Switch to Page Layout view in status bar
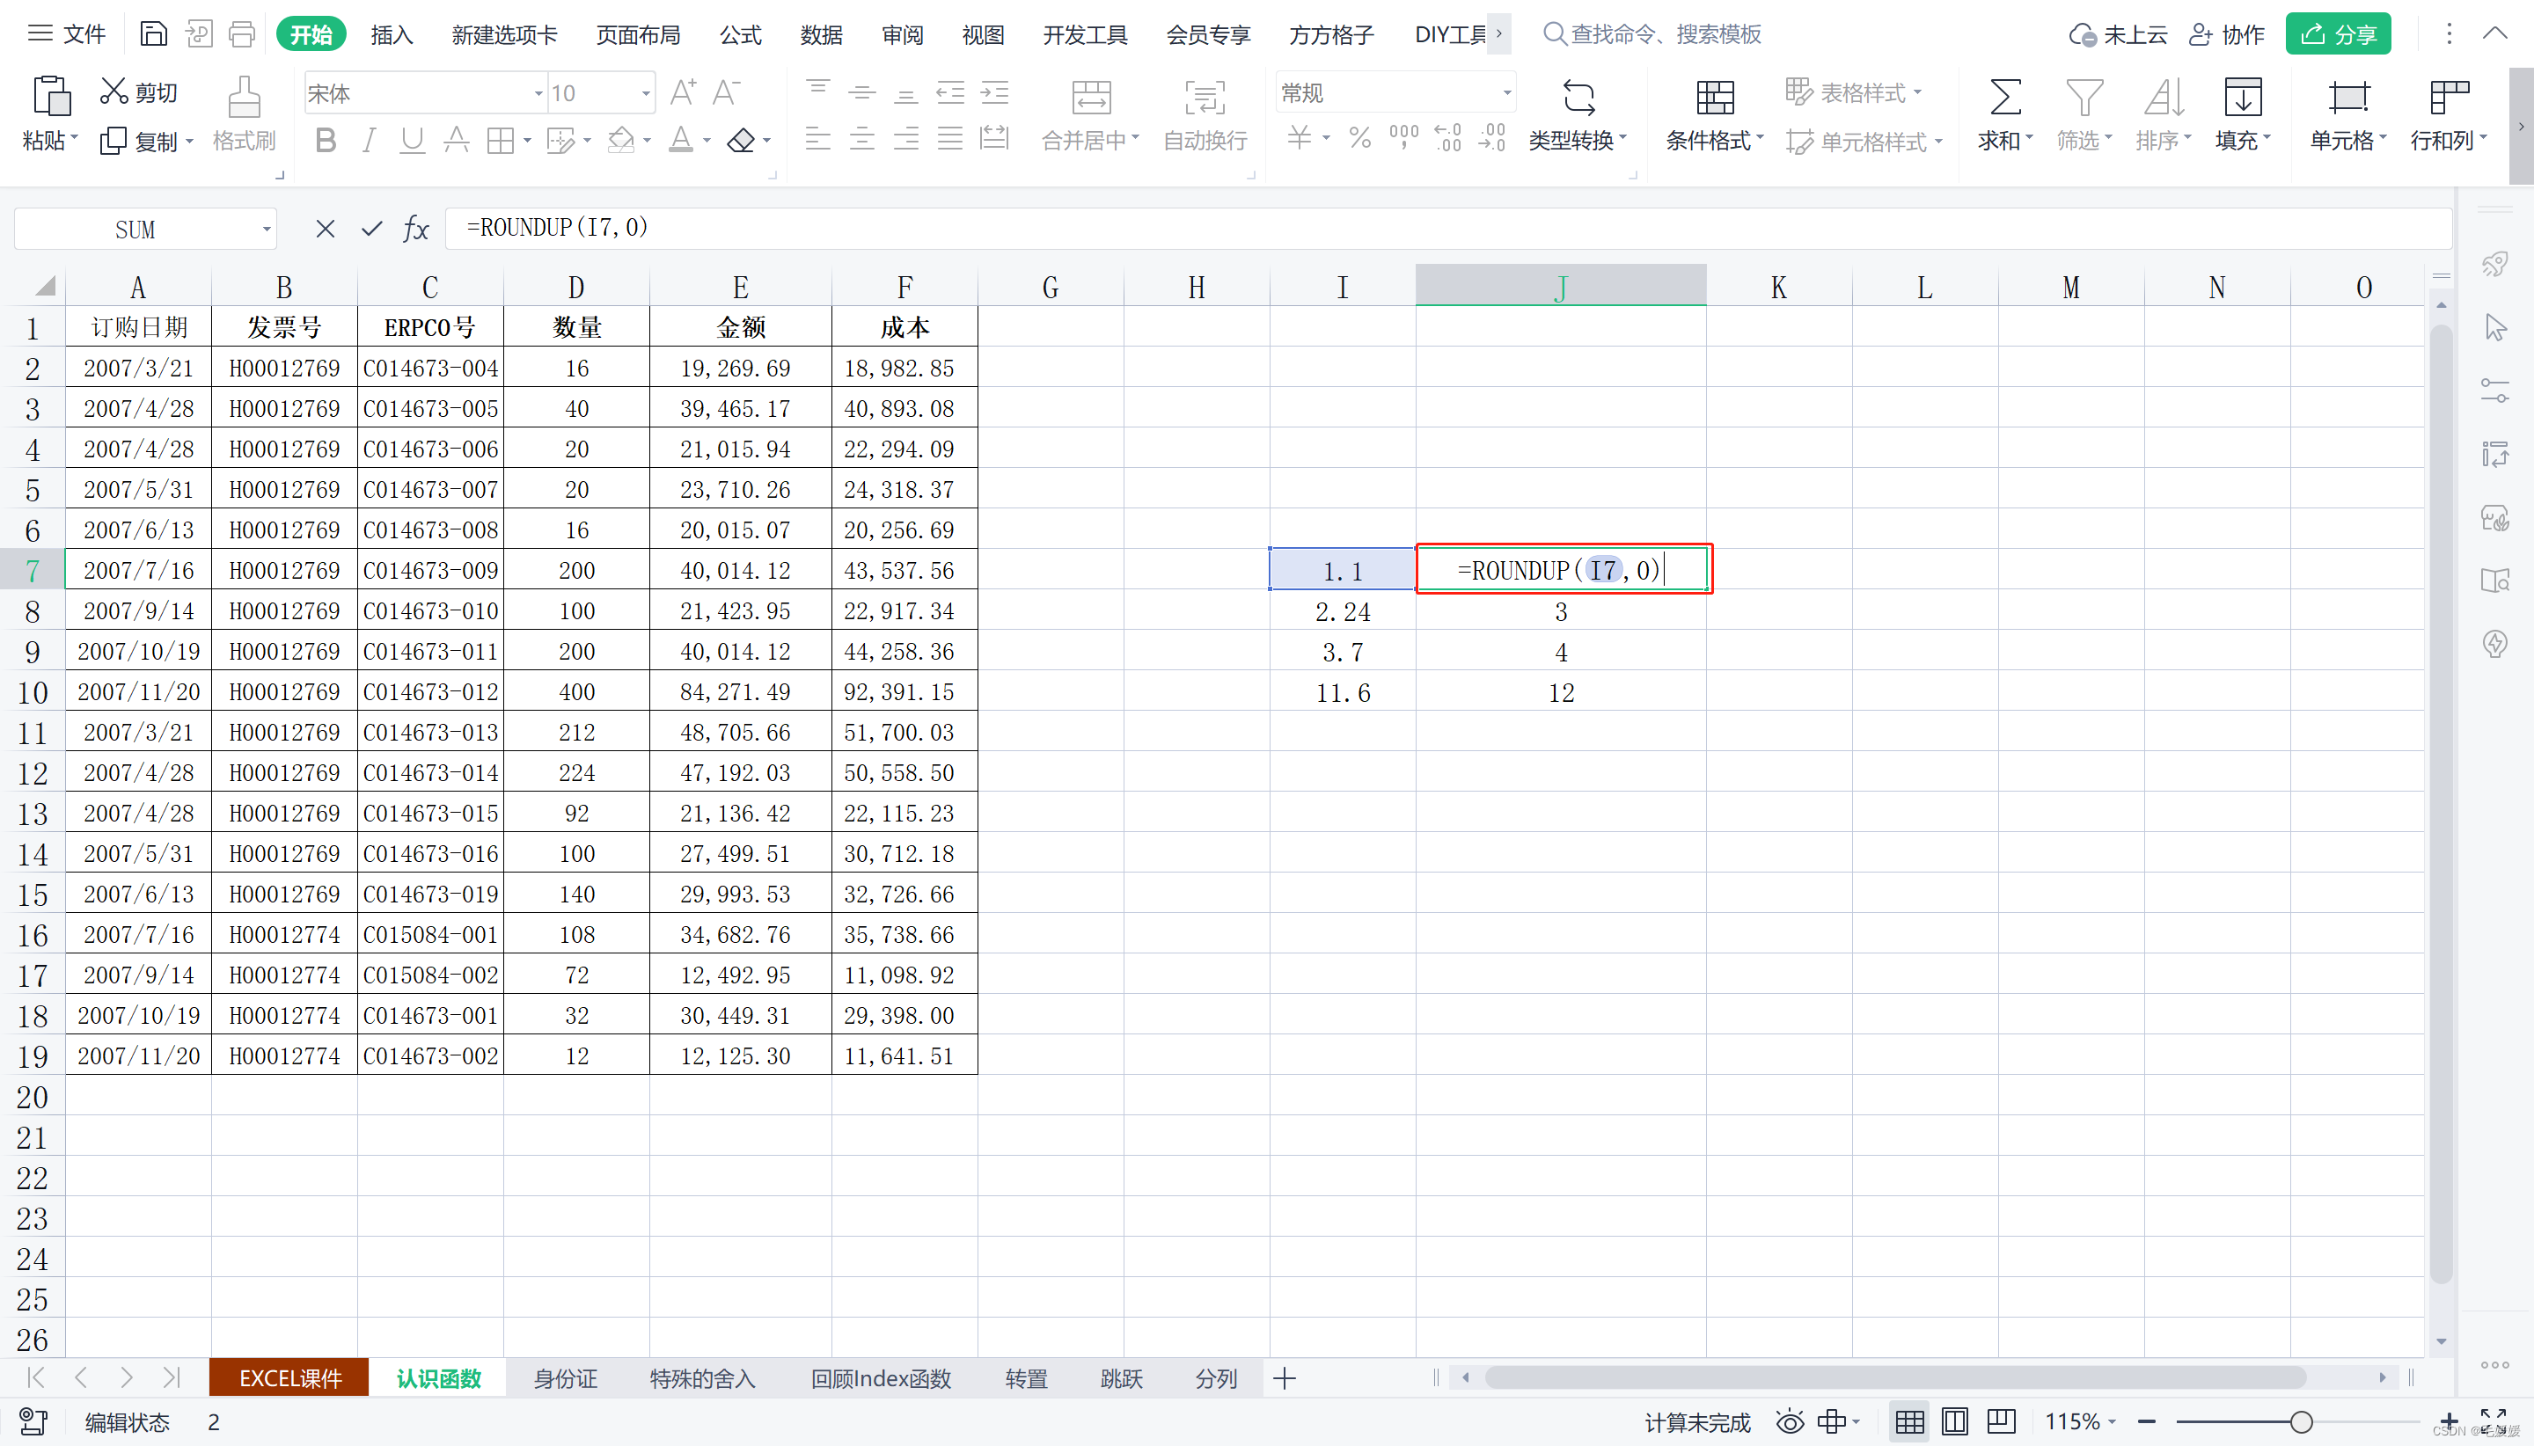 (1955, 1422)
